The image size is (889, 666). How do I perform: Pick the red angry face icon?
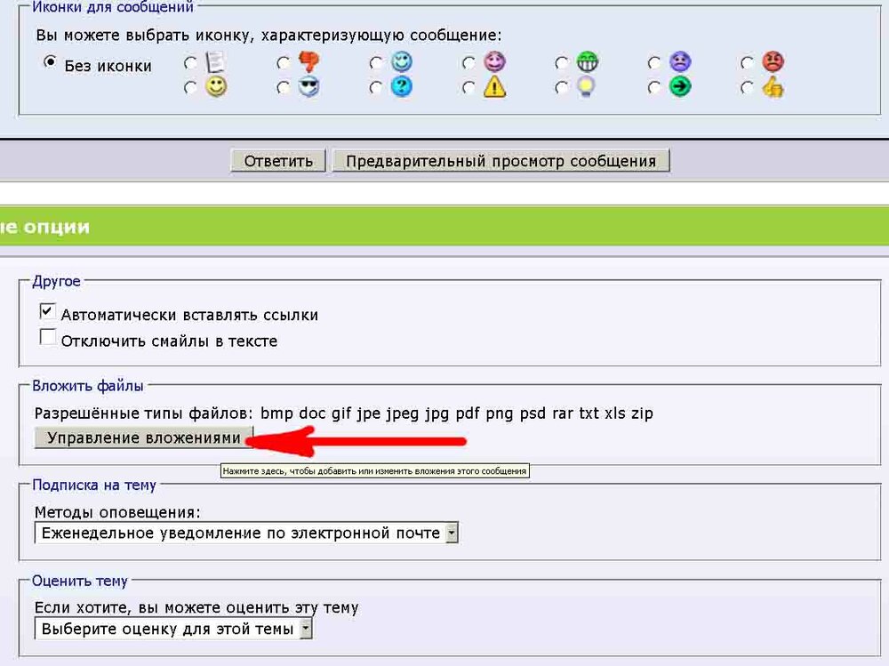[773, 62]
